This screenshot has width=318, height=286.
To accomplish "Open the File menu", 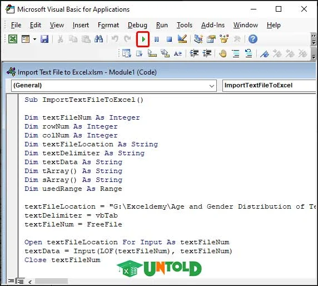I will pyautogui.click(x=16, y=25).
